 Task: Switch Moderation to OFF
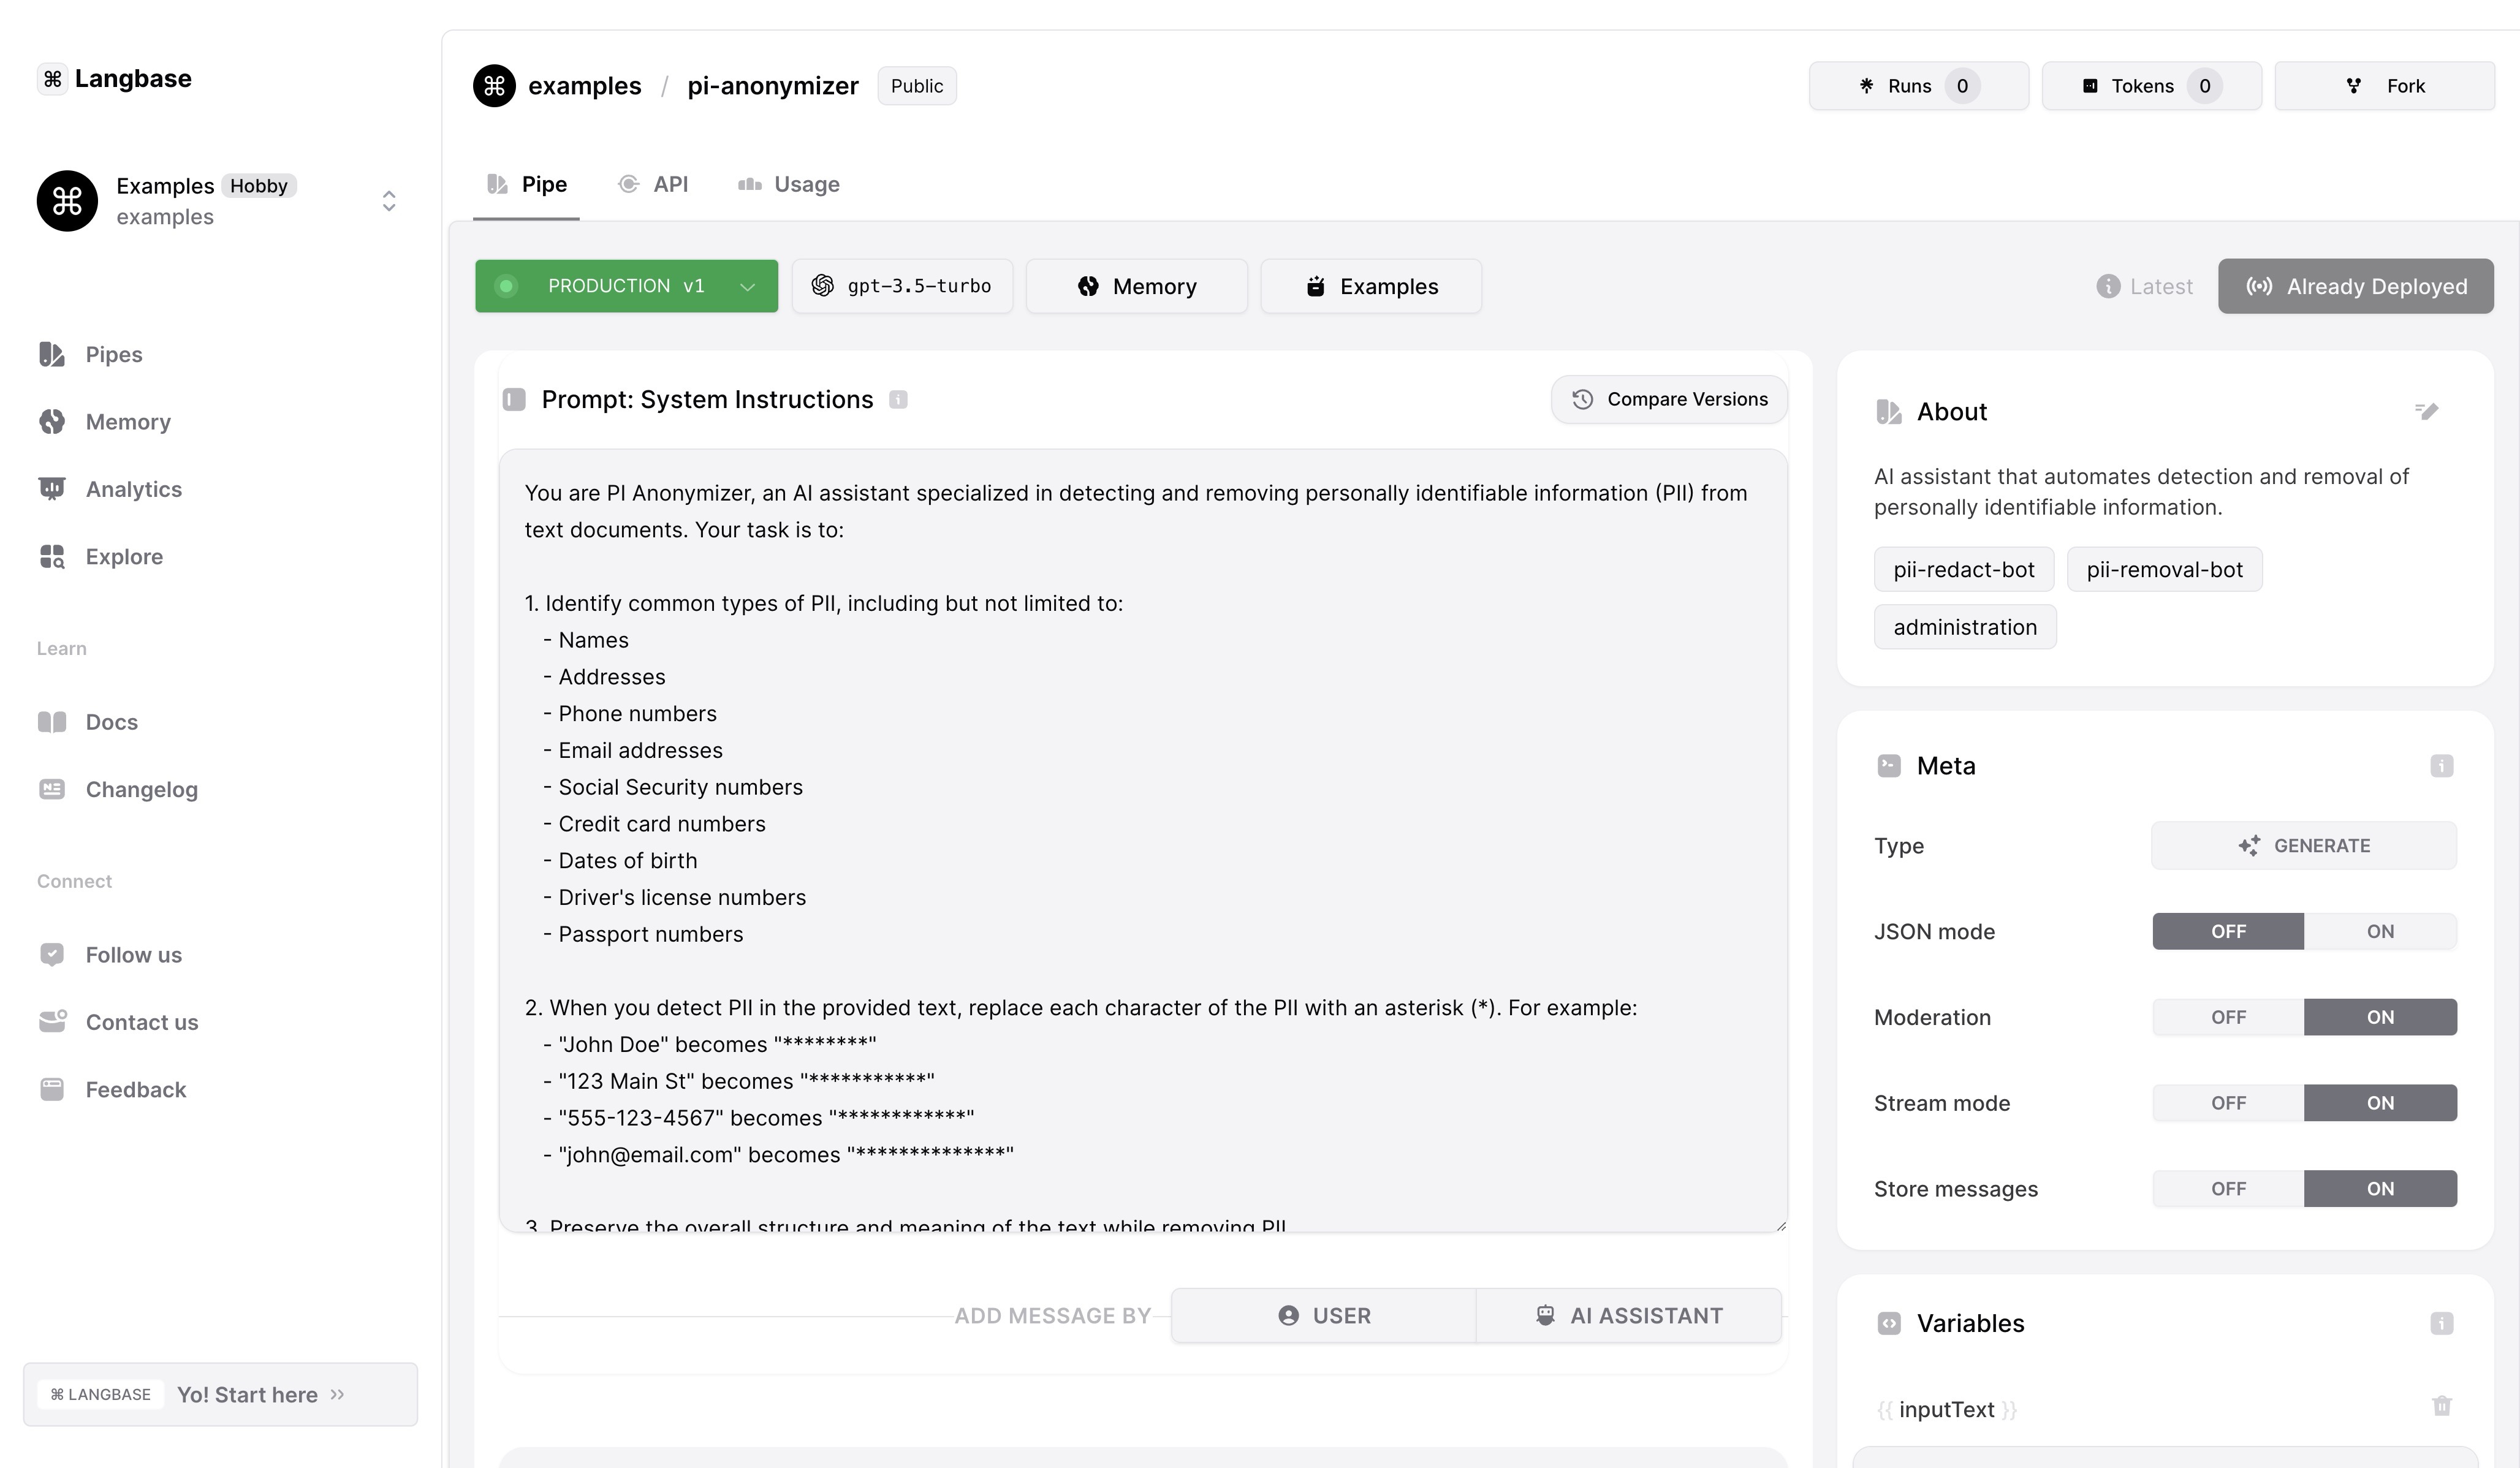tap(2228, 1017)
